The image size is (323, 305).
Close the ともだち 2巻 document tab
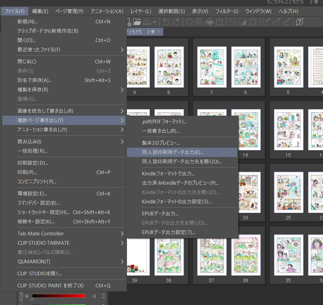[x=159, y=32]
